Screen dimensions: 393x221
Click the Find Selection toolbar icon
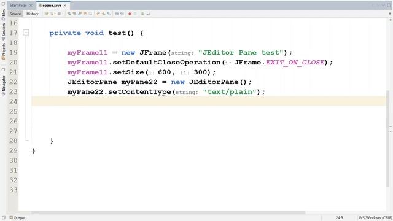coord(69,14)
